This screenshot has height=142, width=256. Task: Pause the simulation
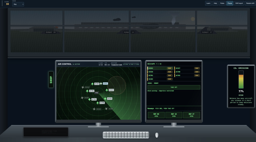(230, 3)
